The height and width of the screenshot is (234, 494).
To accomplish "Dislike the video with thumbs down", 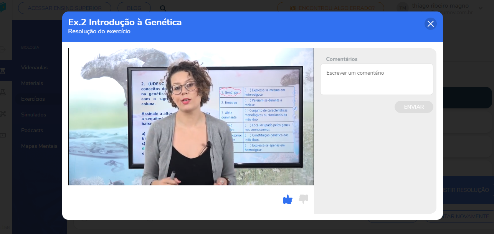I will pos(304,199).
